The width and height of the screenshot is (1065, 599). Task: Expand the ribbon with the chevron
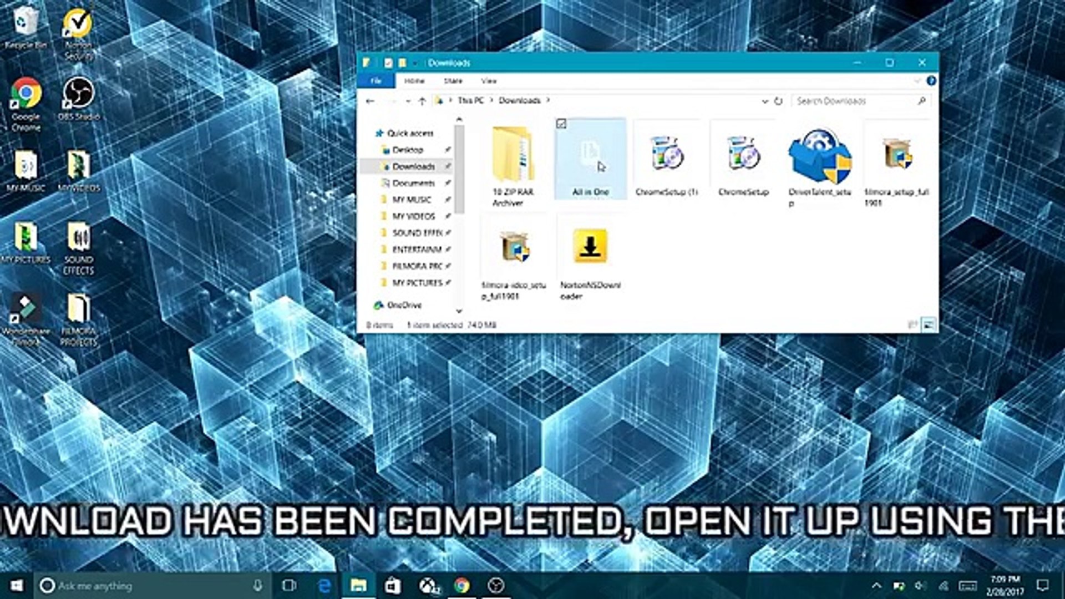click(917, 81)
